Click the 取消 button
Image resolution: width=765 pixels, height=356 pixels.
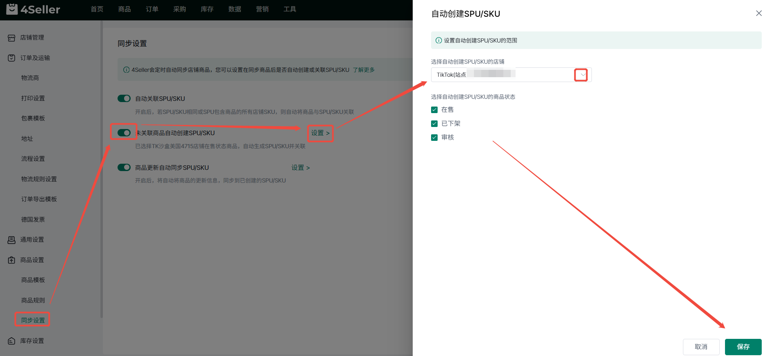tap(701, 347)
